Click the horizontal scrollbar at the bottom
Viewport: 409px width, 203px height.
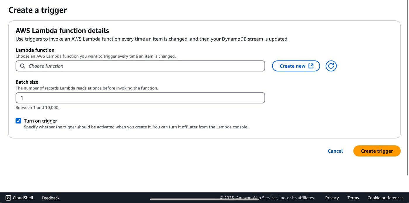[204, 199]
